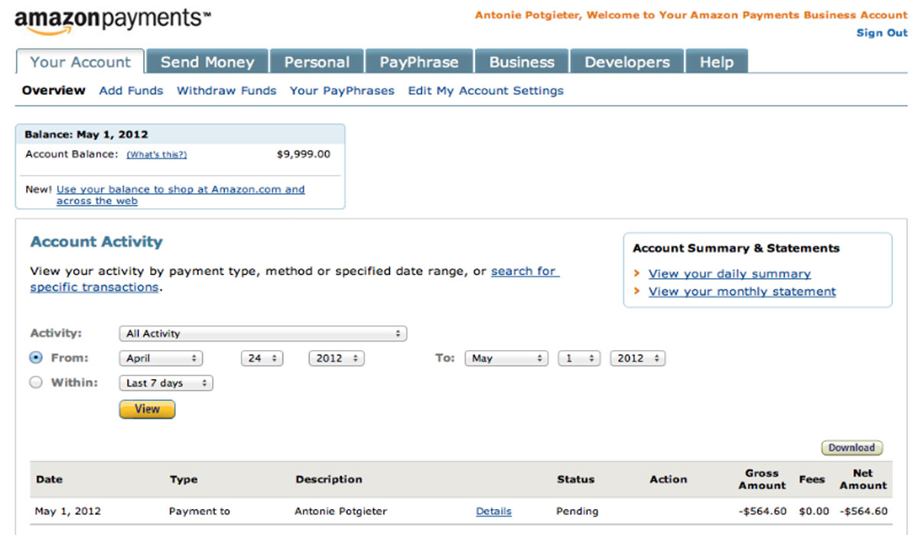The width and height of the screenshot is (918, 535).
Task: Open the Personal tab
Action: tap(317, 63)
